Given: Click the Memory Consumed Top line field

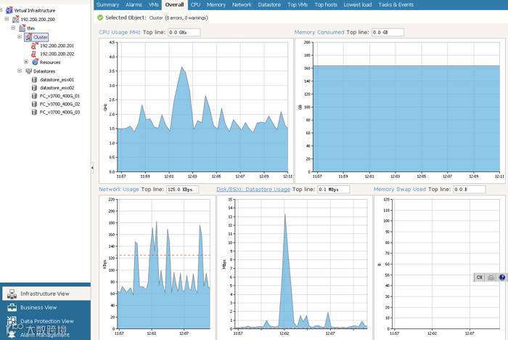Looking at the screenshot, I should 388,32.
